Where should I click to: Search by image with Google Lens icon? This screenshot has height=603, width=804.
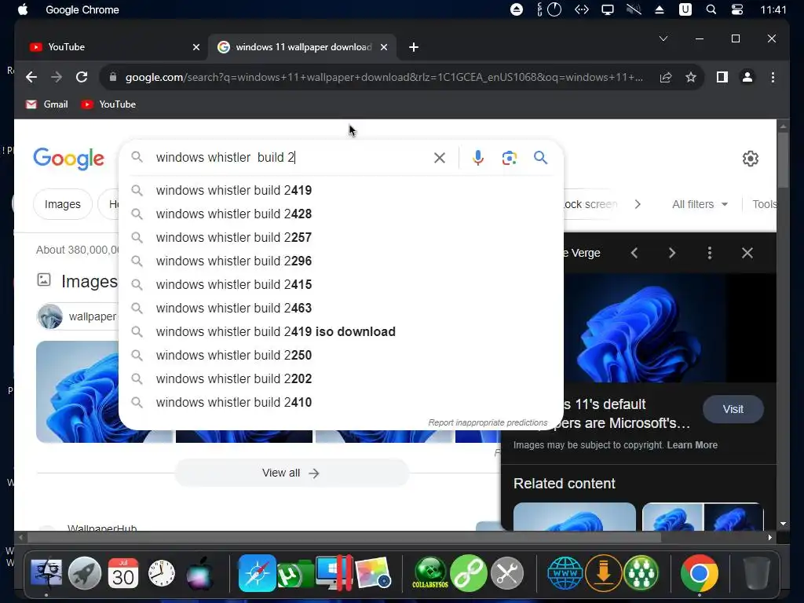[509, 157]
